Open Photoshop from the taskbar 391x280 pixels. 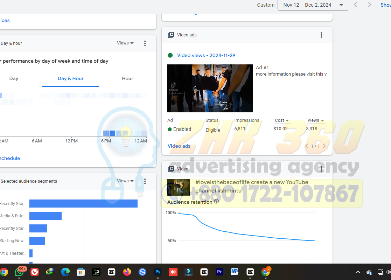pyautogui.click(x=158, y=272)
